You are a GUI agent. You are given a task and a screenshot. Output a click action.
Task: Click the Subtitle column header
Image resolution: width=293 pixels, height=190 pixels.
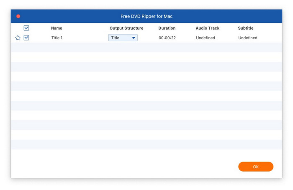pos(246,28)
